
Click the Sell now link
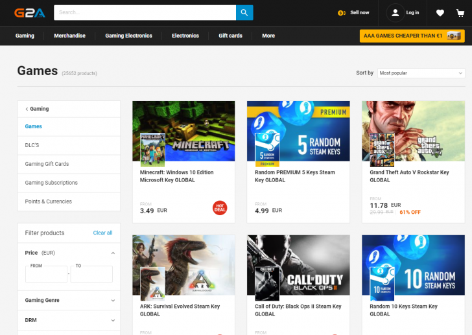point(359,12)
